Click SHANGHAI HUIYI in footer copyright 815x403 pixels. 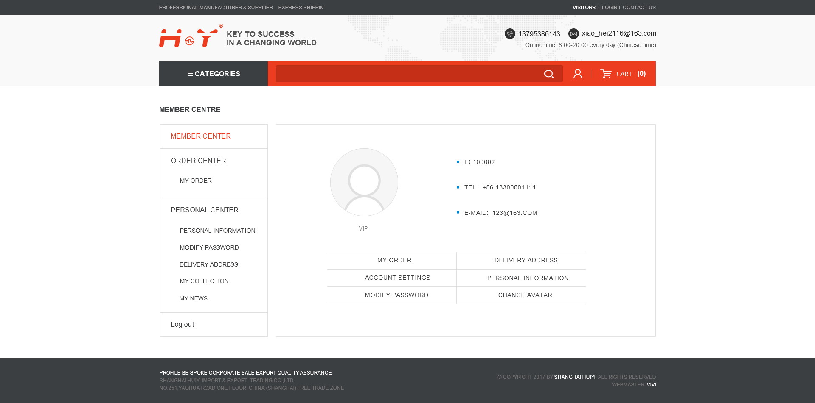[575, 377]
